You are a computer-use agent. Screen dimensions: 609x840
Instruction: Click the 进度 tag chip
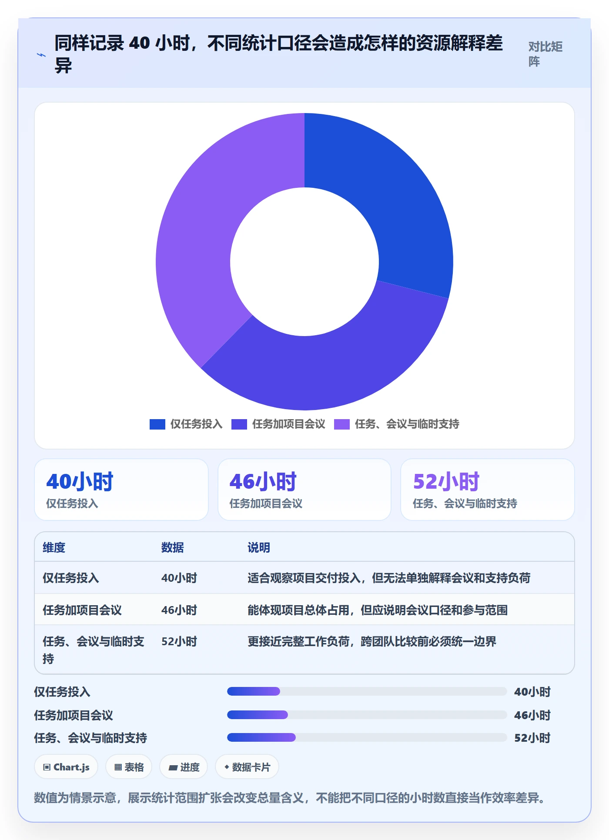click(x=184, y=767)
